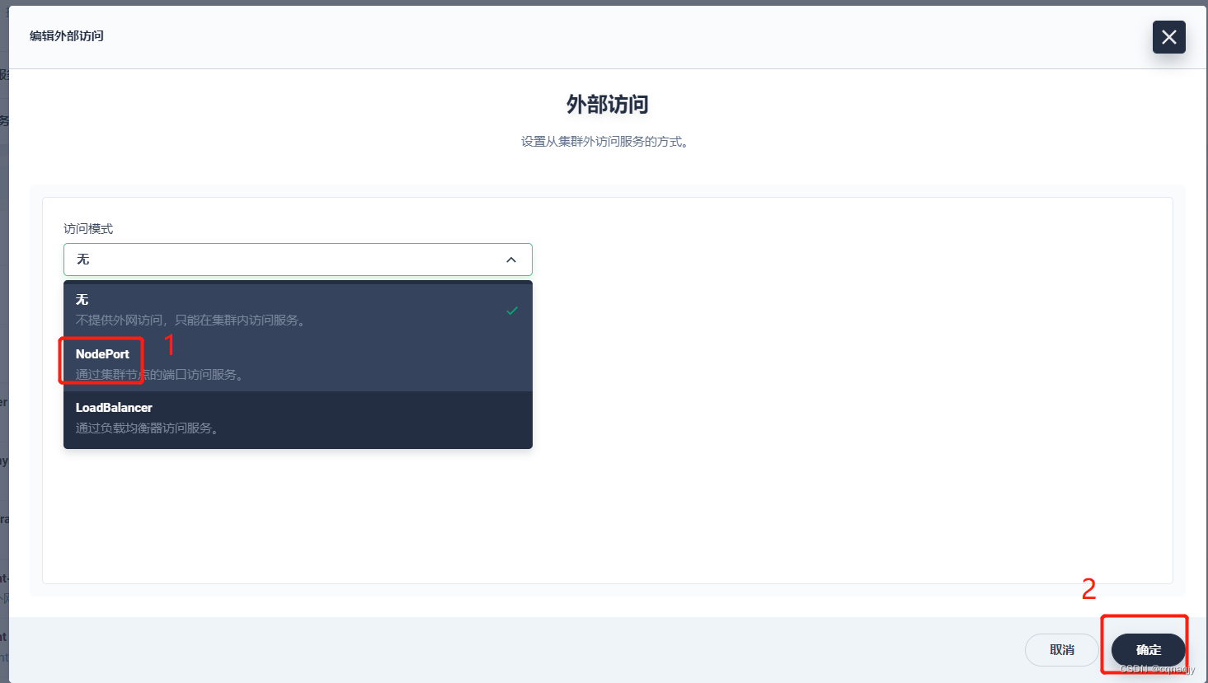Select the 无 access mode option
The height and width of the screenshot is (683, 1208).
pos(298,310)
